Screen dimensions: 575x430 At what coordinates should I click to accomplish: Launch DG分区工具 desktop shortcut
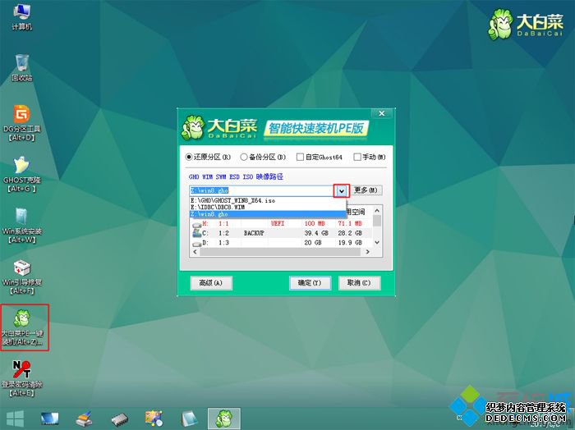coord(22,123)
